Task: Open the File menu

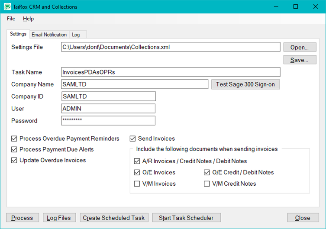Action: coord(11,19)
